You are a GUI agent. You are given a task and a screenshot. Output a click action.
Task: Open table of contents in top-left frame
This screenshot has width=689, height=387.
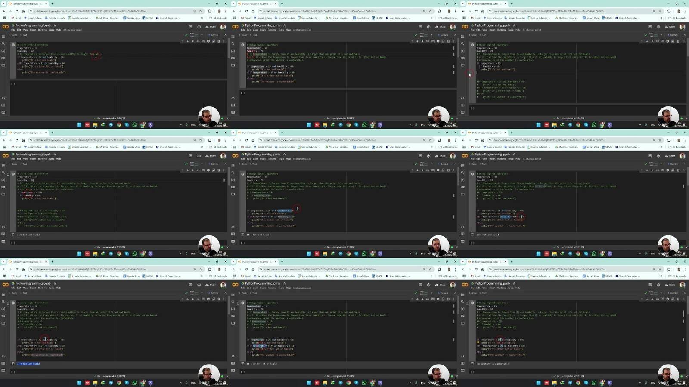coord(3,36)
